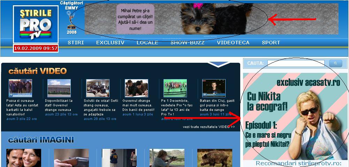Screen dimensions: 349x167
Task: Open the SPORT section
Action: tap(271, 43)
